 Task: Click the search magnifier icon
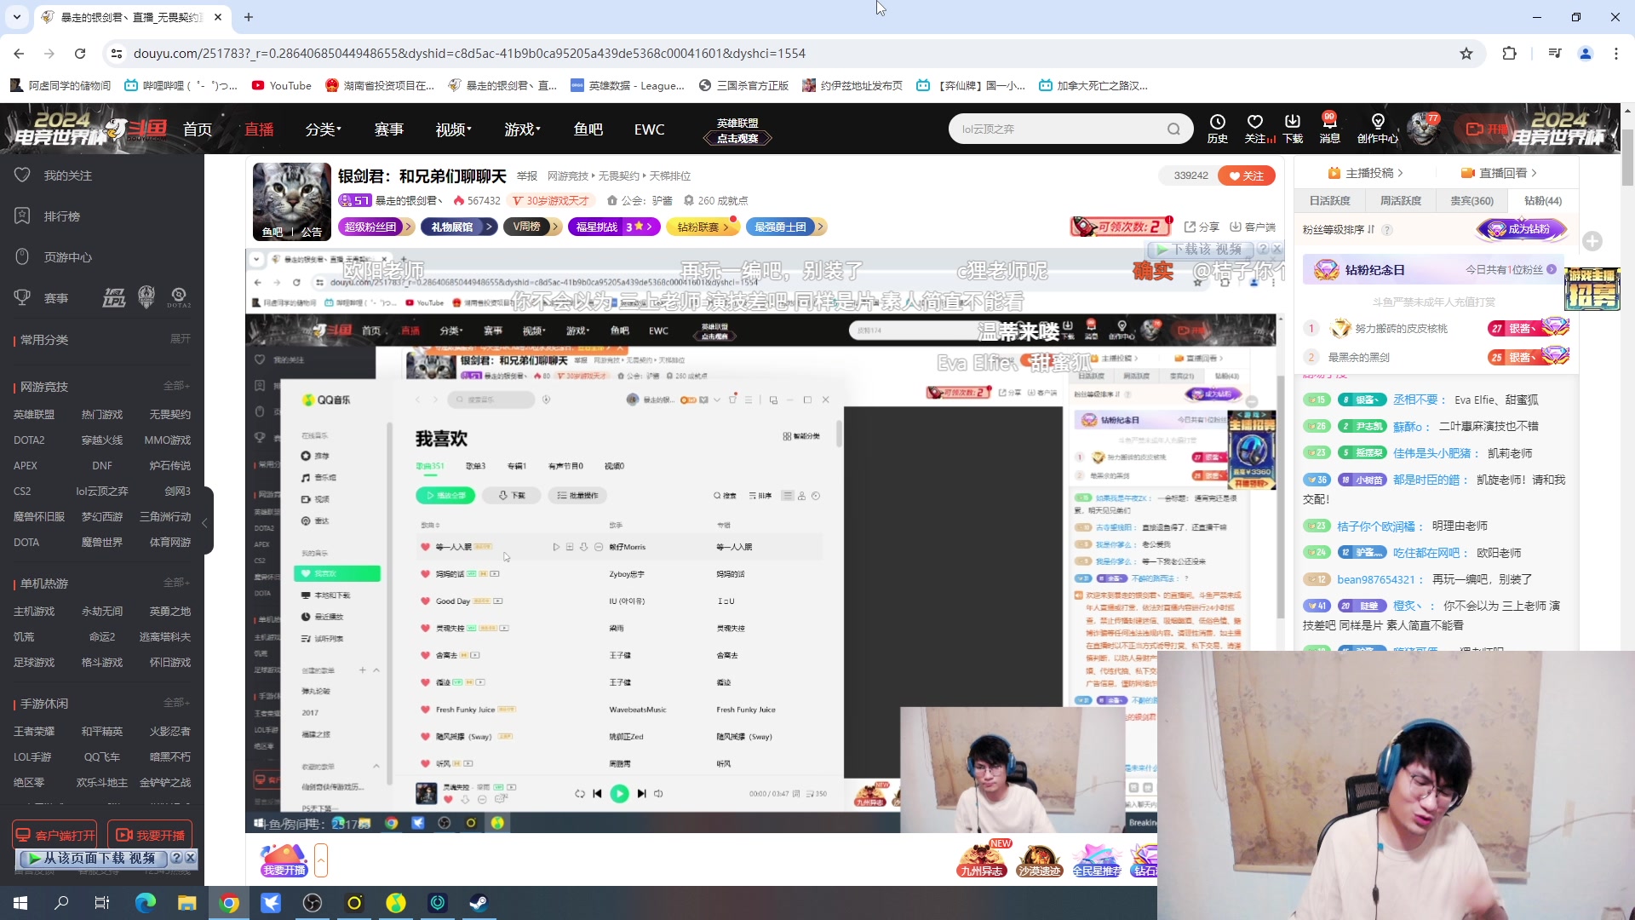[x=1173, y=129]
